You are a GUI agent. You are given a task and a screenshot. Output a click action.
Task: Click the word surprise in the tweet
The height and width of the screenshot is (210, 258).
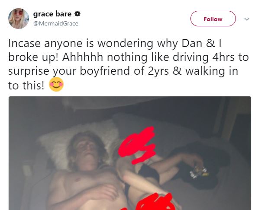[x=29, y=71]
